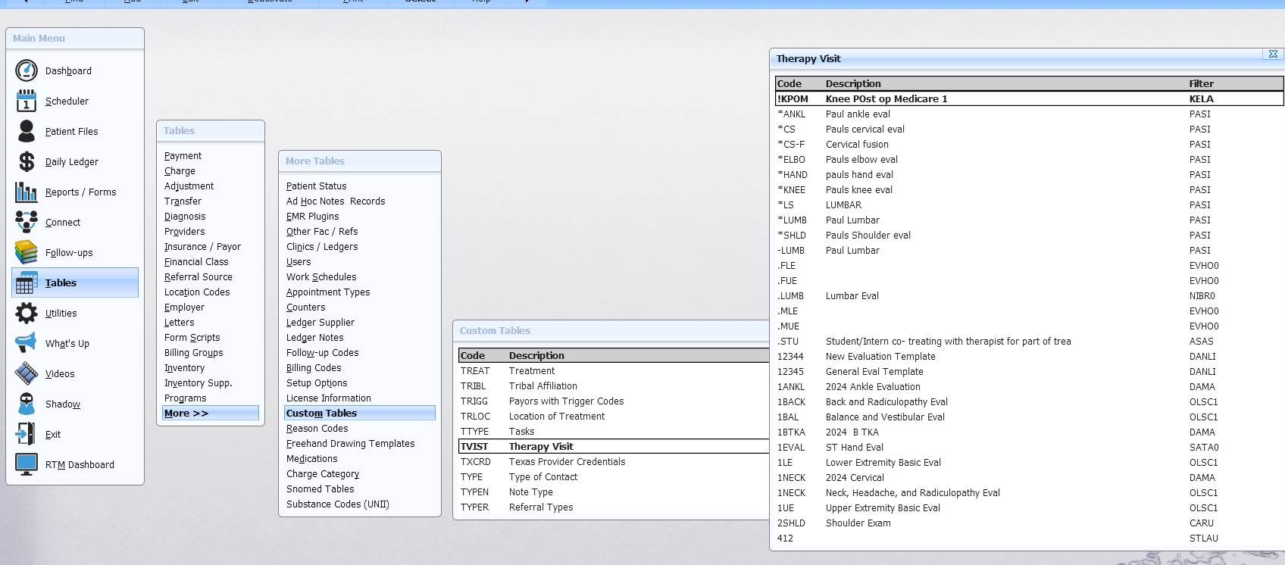
Task: Select 1UE Upper Extremity Basic Eval
Action: [1030, 507]
